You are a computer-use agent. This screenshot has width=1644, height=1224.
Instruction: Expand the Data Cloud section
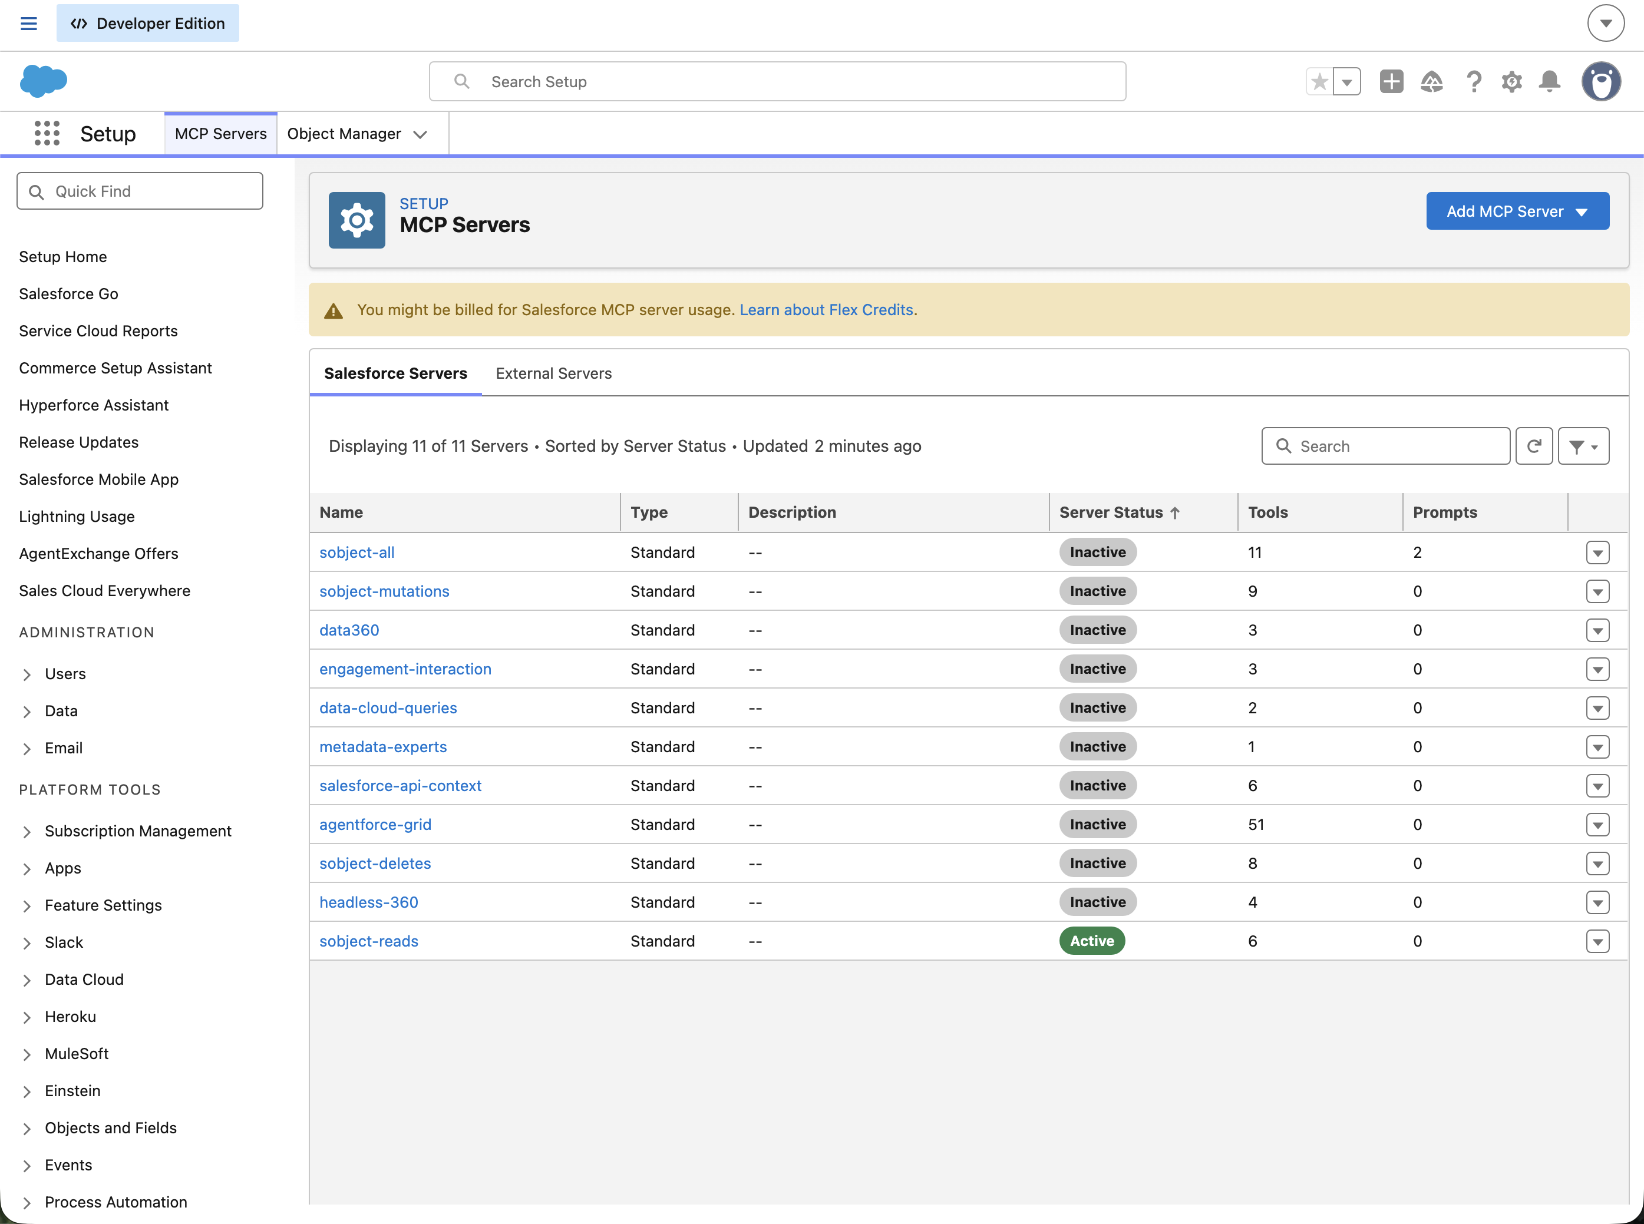pyautogui.click(x=27, y=980)
